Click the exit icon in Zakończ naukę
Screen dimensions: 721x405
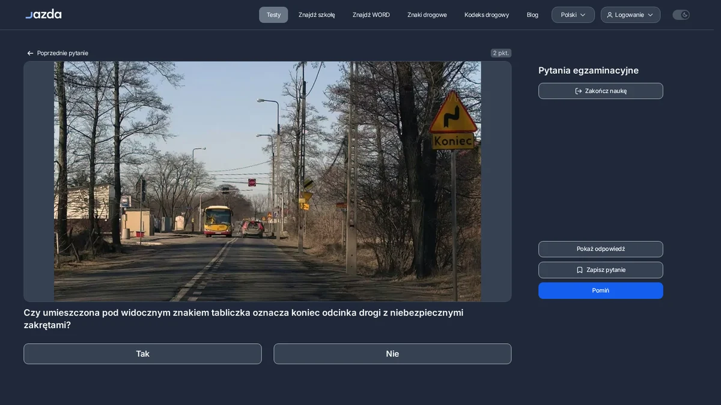point(579,91)
